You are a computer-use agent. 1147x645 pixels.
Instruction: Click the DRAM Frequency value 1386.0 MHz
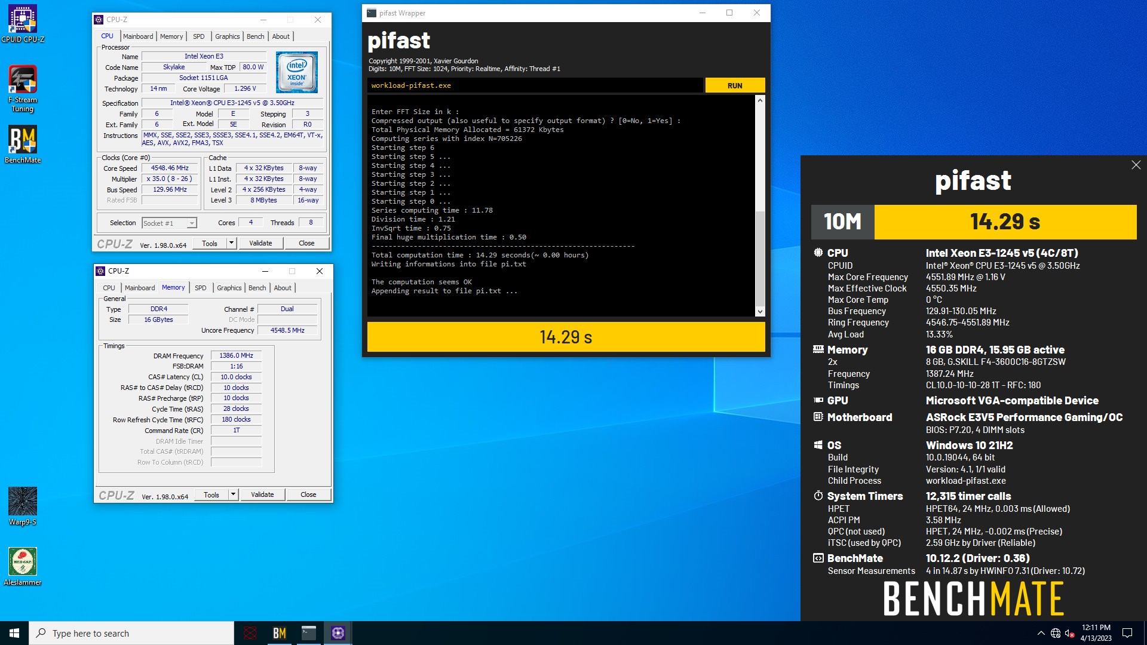[x=236, y=355]
